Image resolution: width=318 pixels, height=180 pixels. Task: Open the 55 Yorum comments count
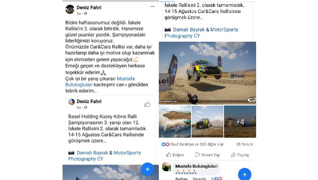click(245, 144)
